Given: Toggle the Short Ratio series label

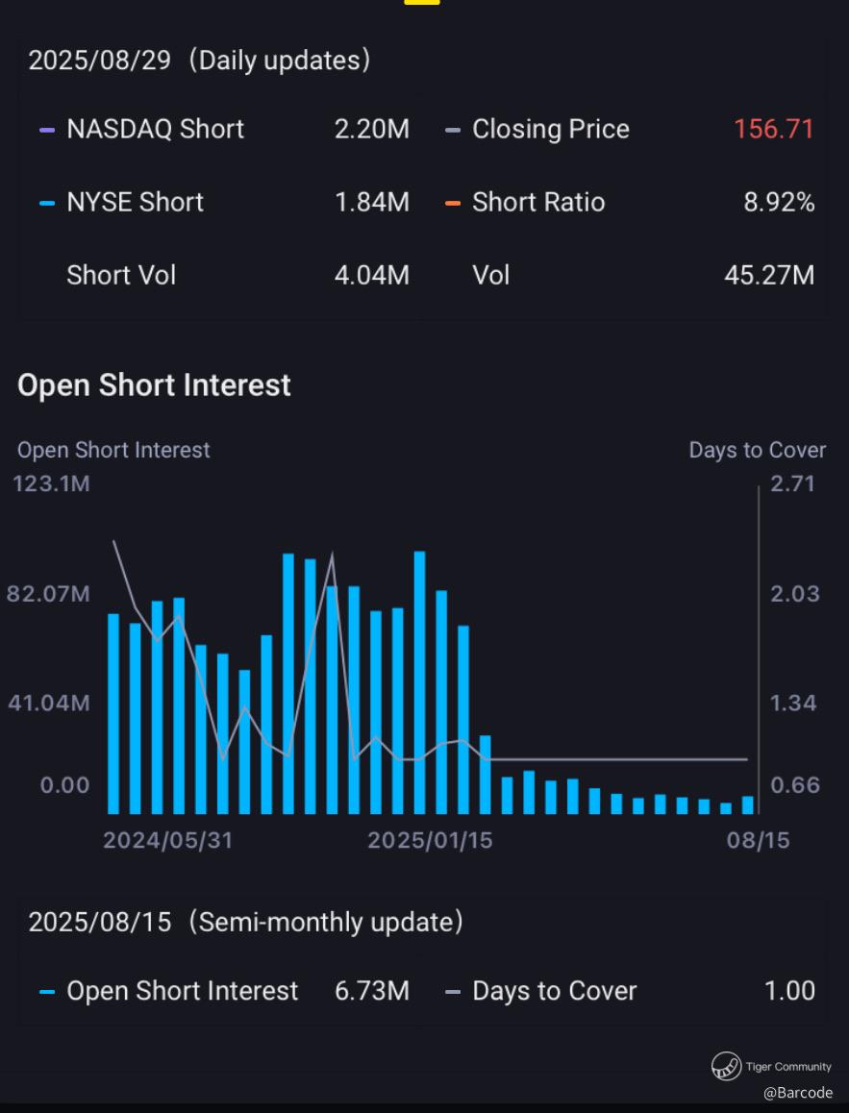Looking at the screenshot, I should click(x=538, y=203).
